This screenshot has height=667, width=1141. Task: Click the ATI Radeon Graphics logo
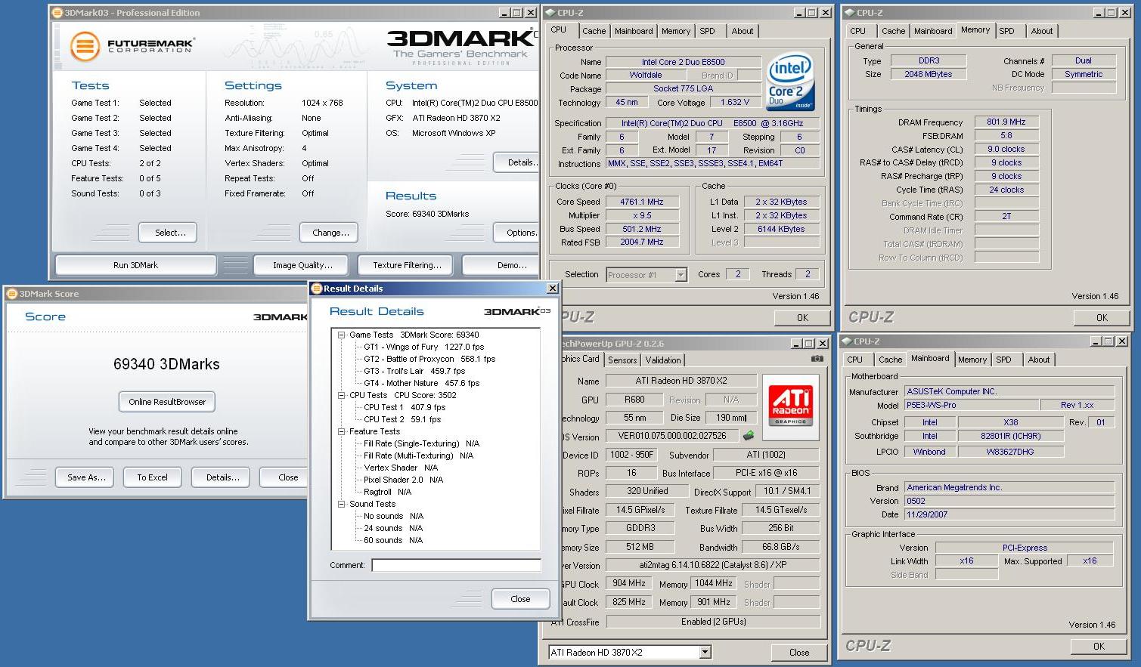(790, 403)
